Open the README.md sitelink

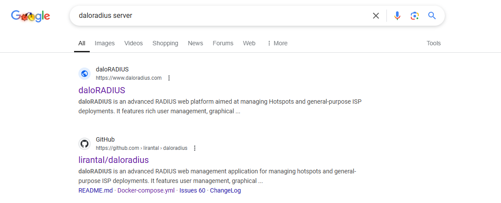[x=95, y=190]
